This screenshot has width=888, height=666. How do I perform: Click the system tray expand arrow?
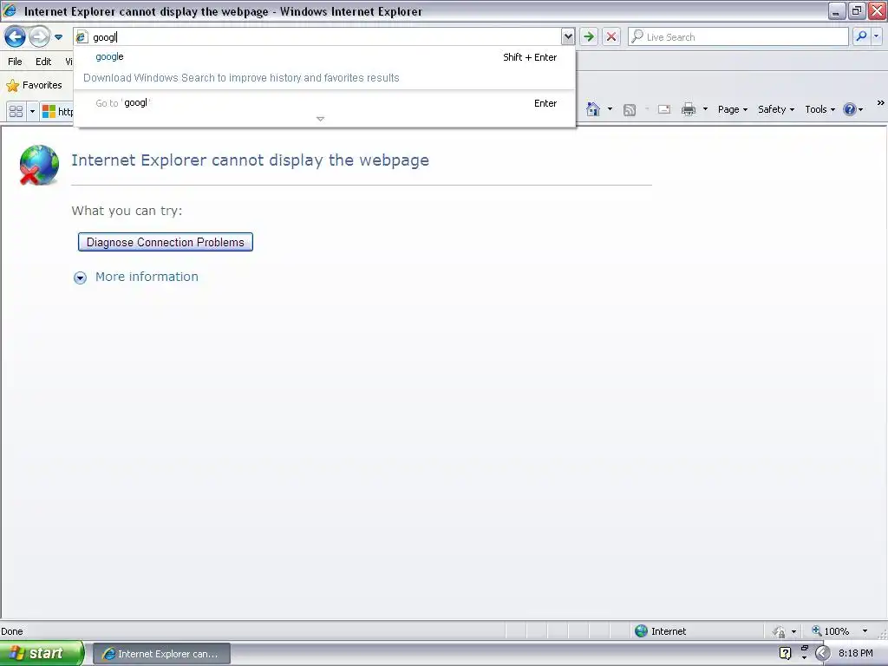pyautogui.click(x=822, y=654)
